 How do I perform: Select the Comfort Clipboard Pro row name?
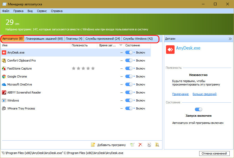click(x=21, y=60)
